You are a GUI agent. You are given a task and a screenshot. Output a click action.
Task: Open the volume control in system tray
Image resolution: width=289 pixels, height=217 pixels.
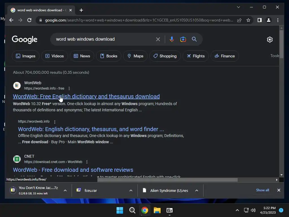click(x=253, y=210)
